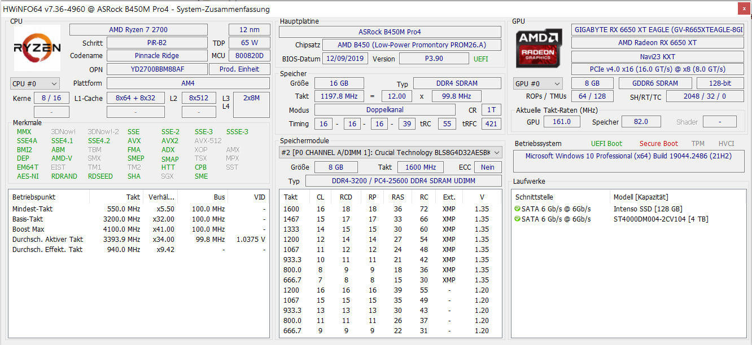The height and width of the screenshot is (345, 752).
Task: Click the 65 W TDP value
Action: click(249, 43)
